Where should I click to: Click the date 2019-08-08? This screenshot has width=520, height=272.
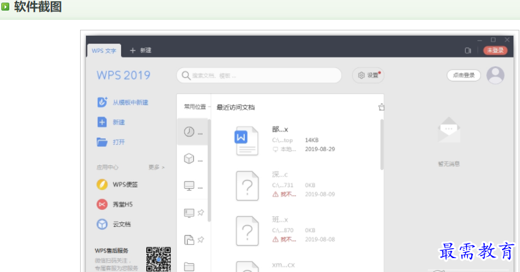[x=320, y=240]
